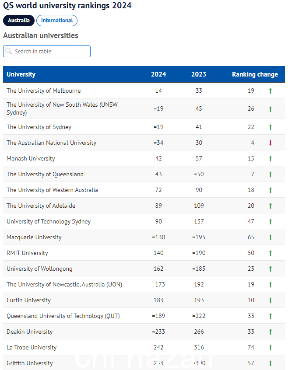This screenshot has width=288, height=370.
Task: Select 'RMIT University' name cell
Action: (x=28, y=253)
